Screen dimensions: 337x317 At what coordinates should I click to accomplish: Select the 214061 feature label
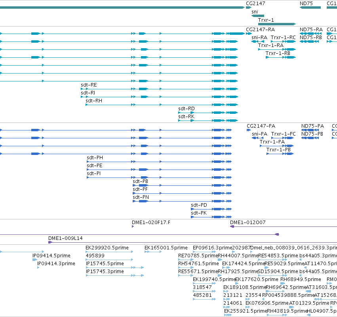[233, 303]
